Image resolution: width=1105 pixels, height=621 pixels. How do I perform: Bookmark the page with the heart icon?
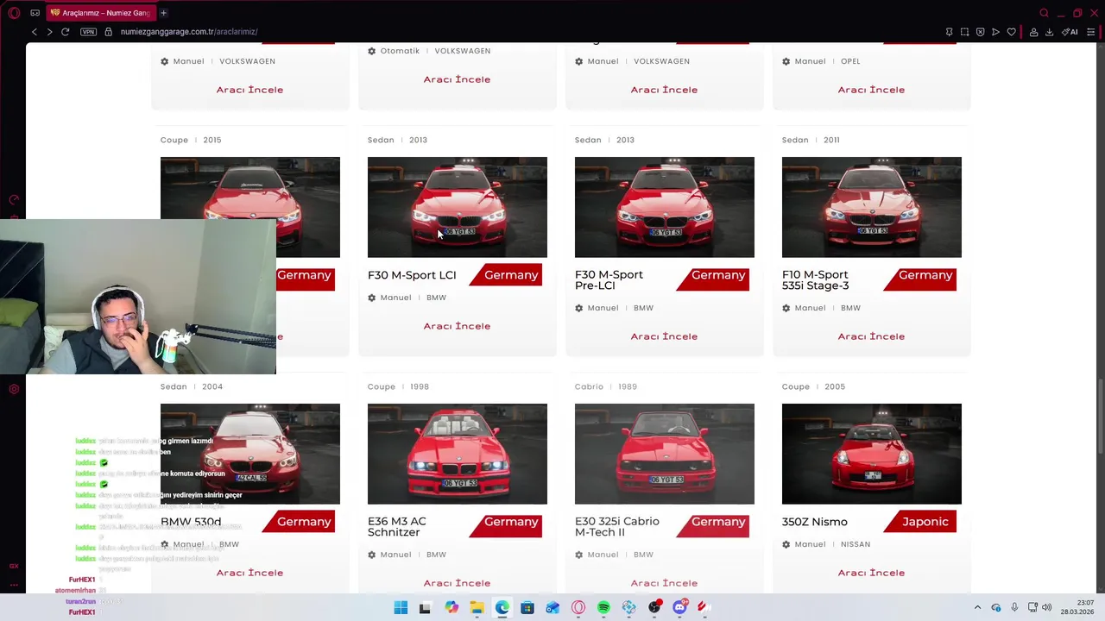click(x=1011, y=32)
